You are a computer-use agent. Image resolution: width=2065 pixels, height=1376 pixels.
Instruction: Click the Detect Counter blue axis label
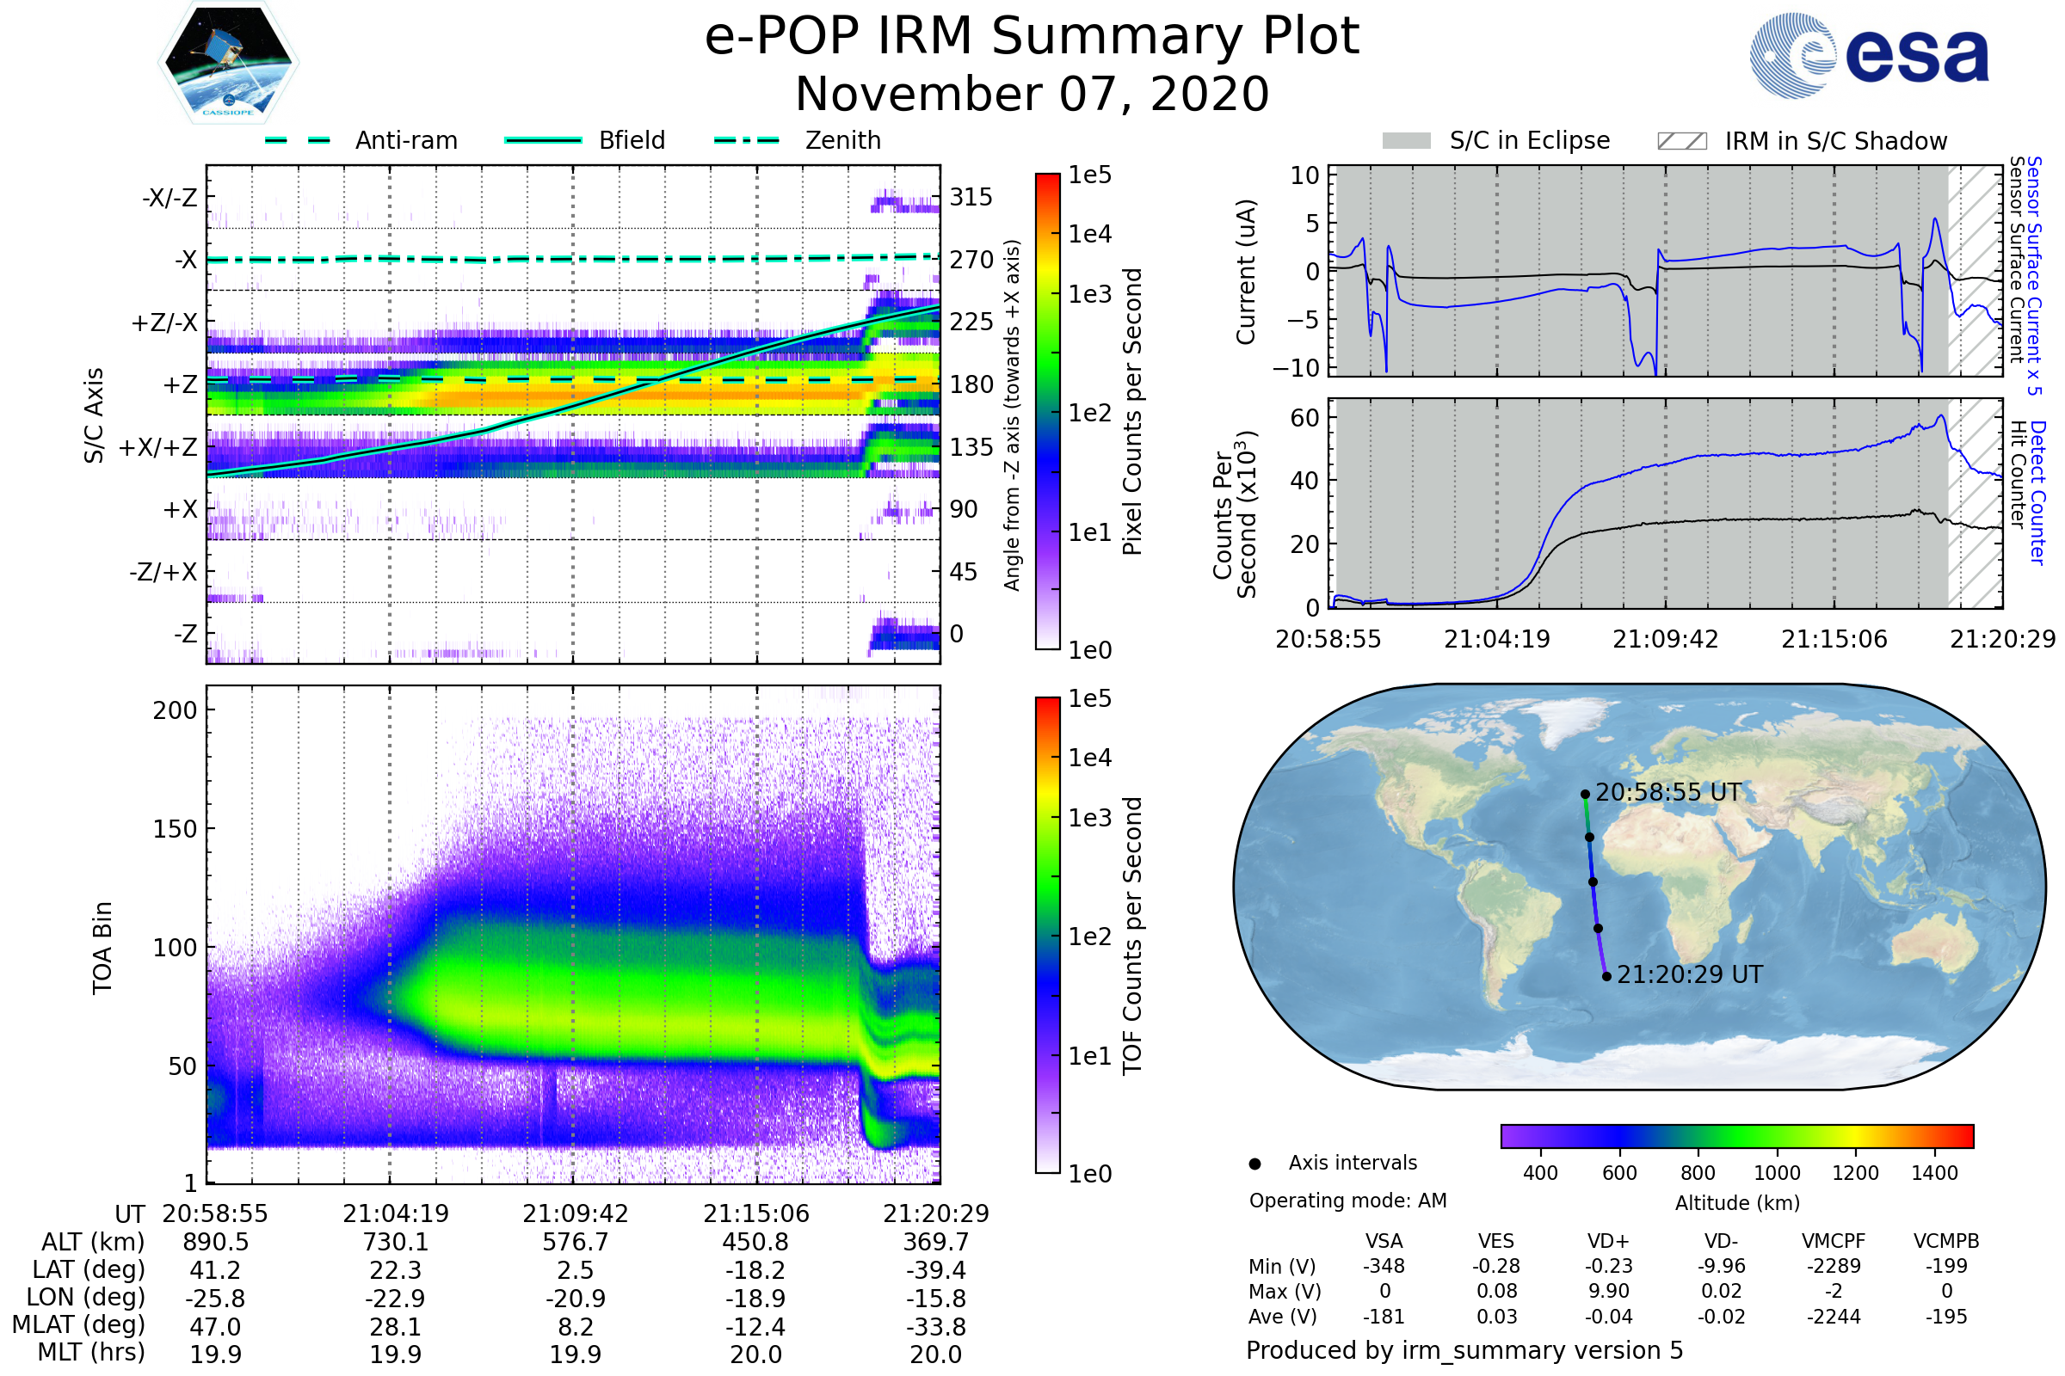tap(2037, 493)
